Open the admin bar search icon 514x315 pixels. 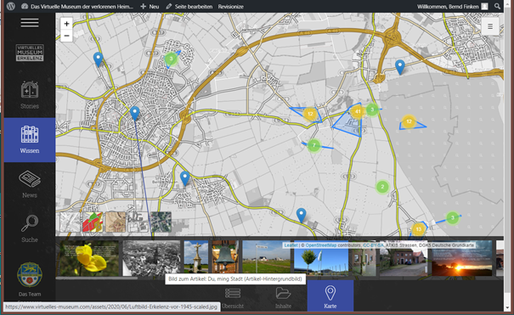[497, 6]
